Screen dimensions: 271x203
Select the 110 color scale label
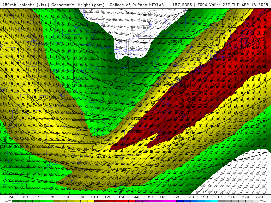95,197
